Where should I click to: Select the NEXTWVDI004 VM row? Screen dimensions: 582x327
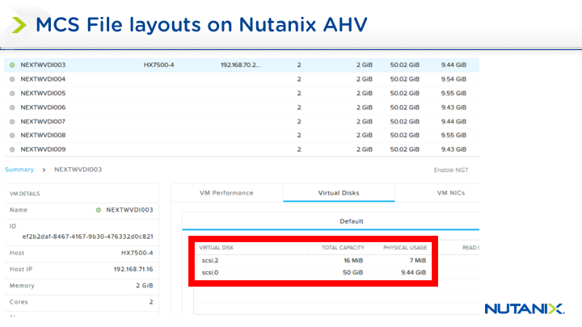[x=242, y=79]
